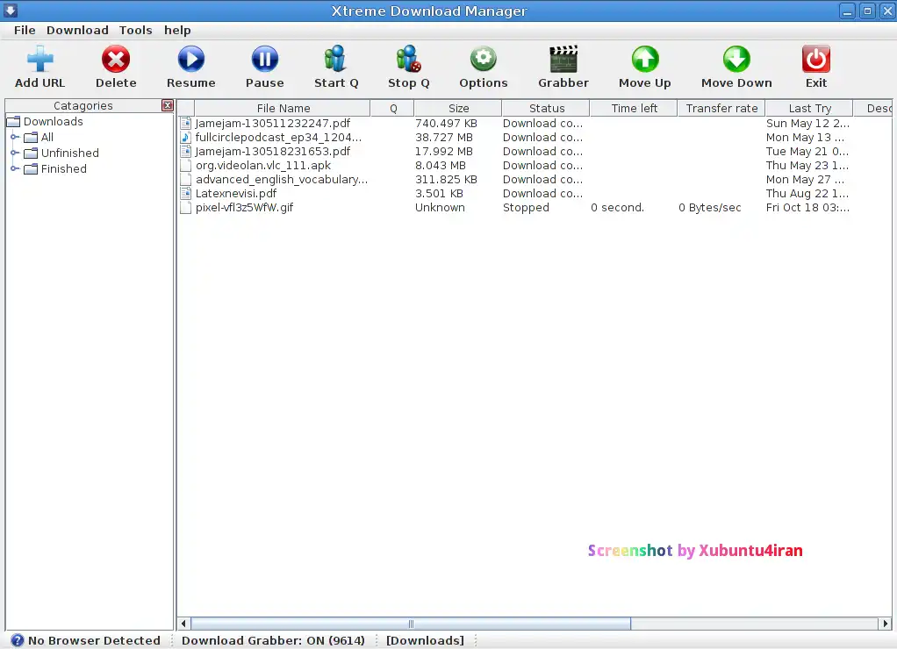Click the red Exit power icon

(815, 59)
